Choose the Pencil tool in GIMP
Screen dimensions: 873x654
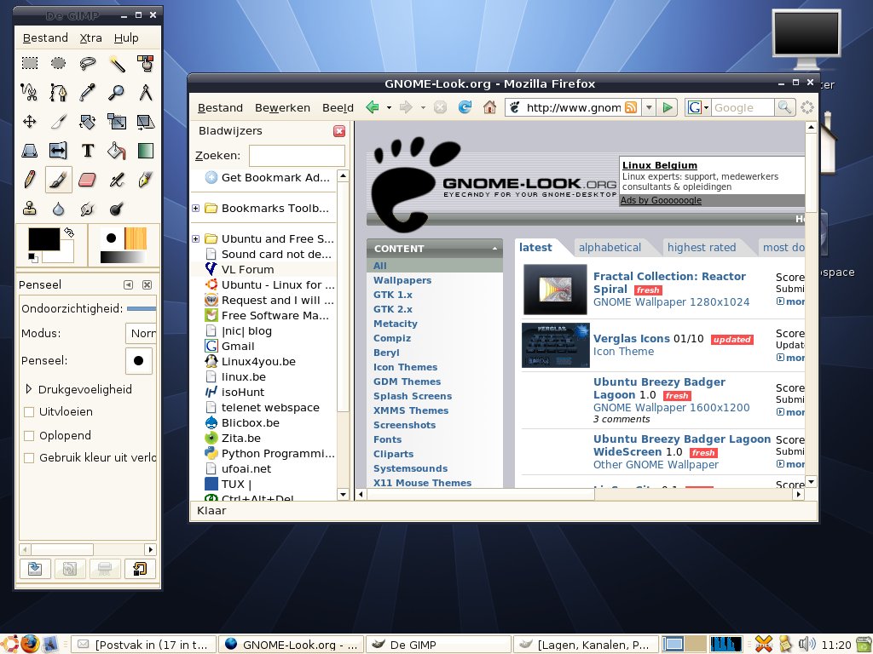(30, 179)
